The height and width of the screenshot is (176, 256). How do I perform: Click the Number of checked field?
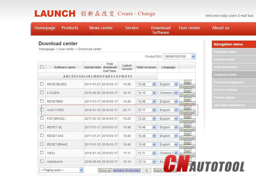[146, 170]
